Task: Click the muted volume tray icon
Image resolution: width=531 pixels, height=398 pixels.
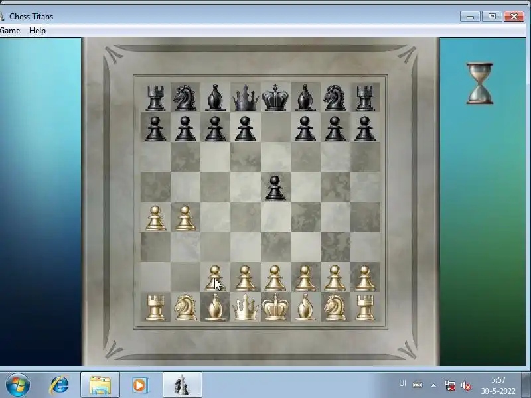Action: [466, 385]
